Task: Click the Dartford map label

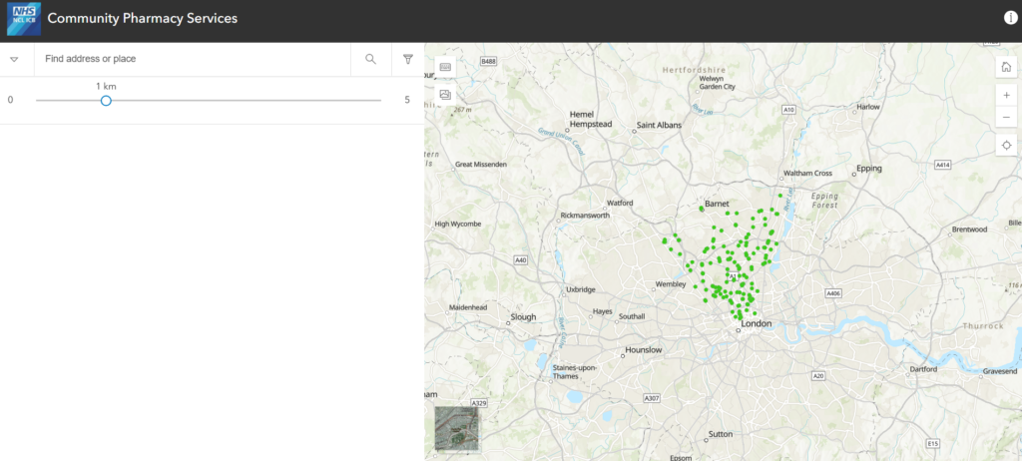Action: pyautogui.click(x=924, y=370)
